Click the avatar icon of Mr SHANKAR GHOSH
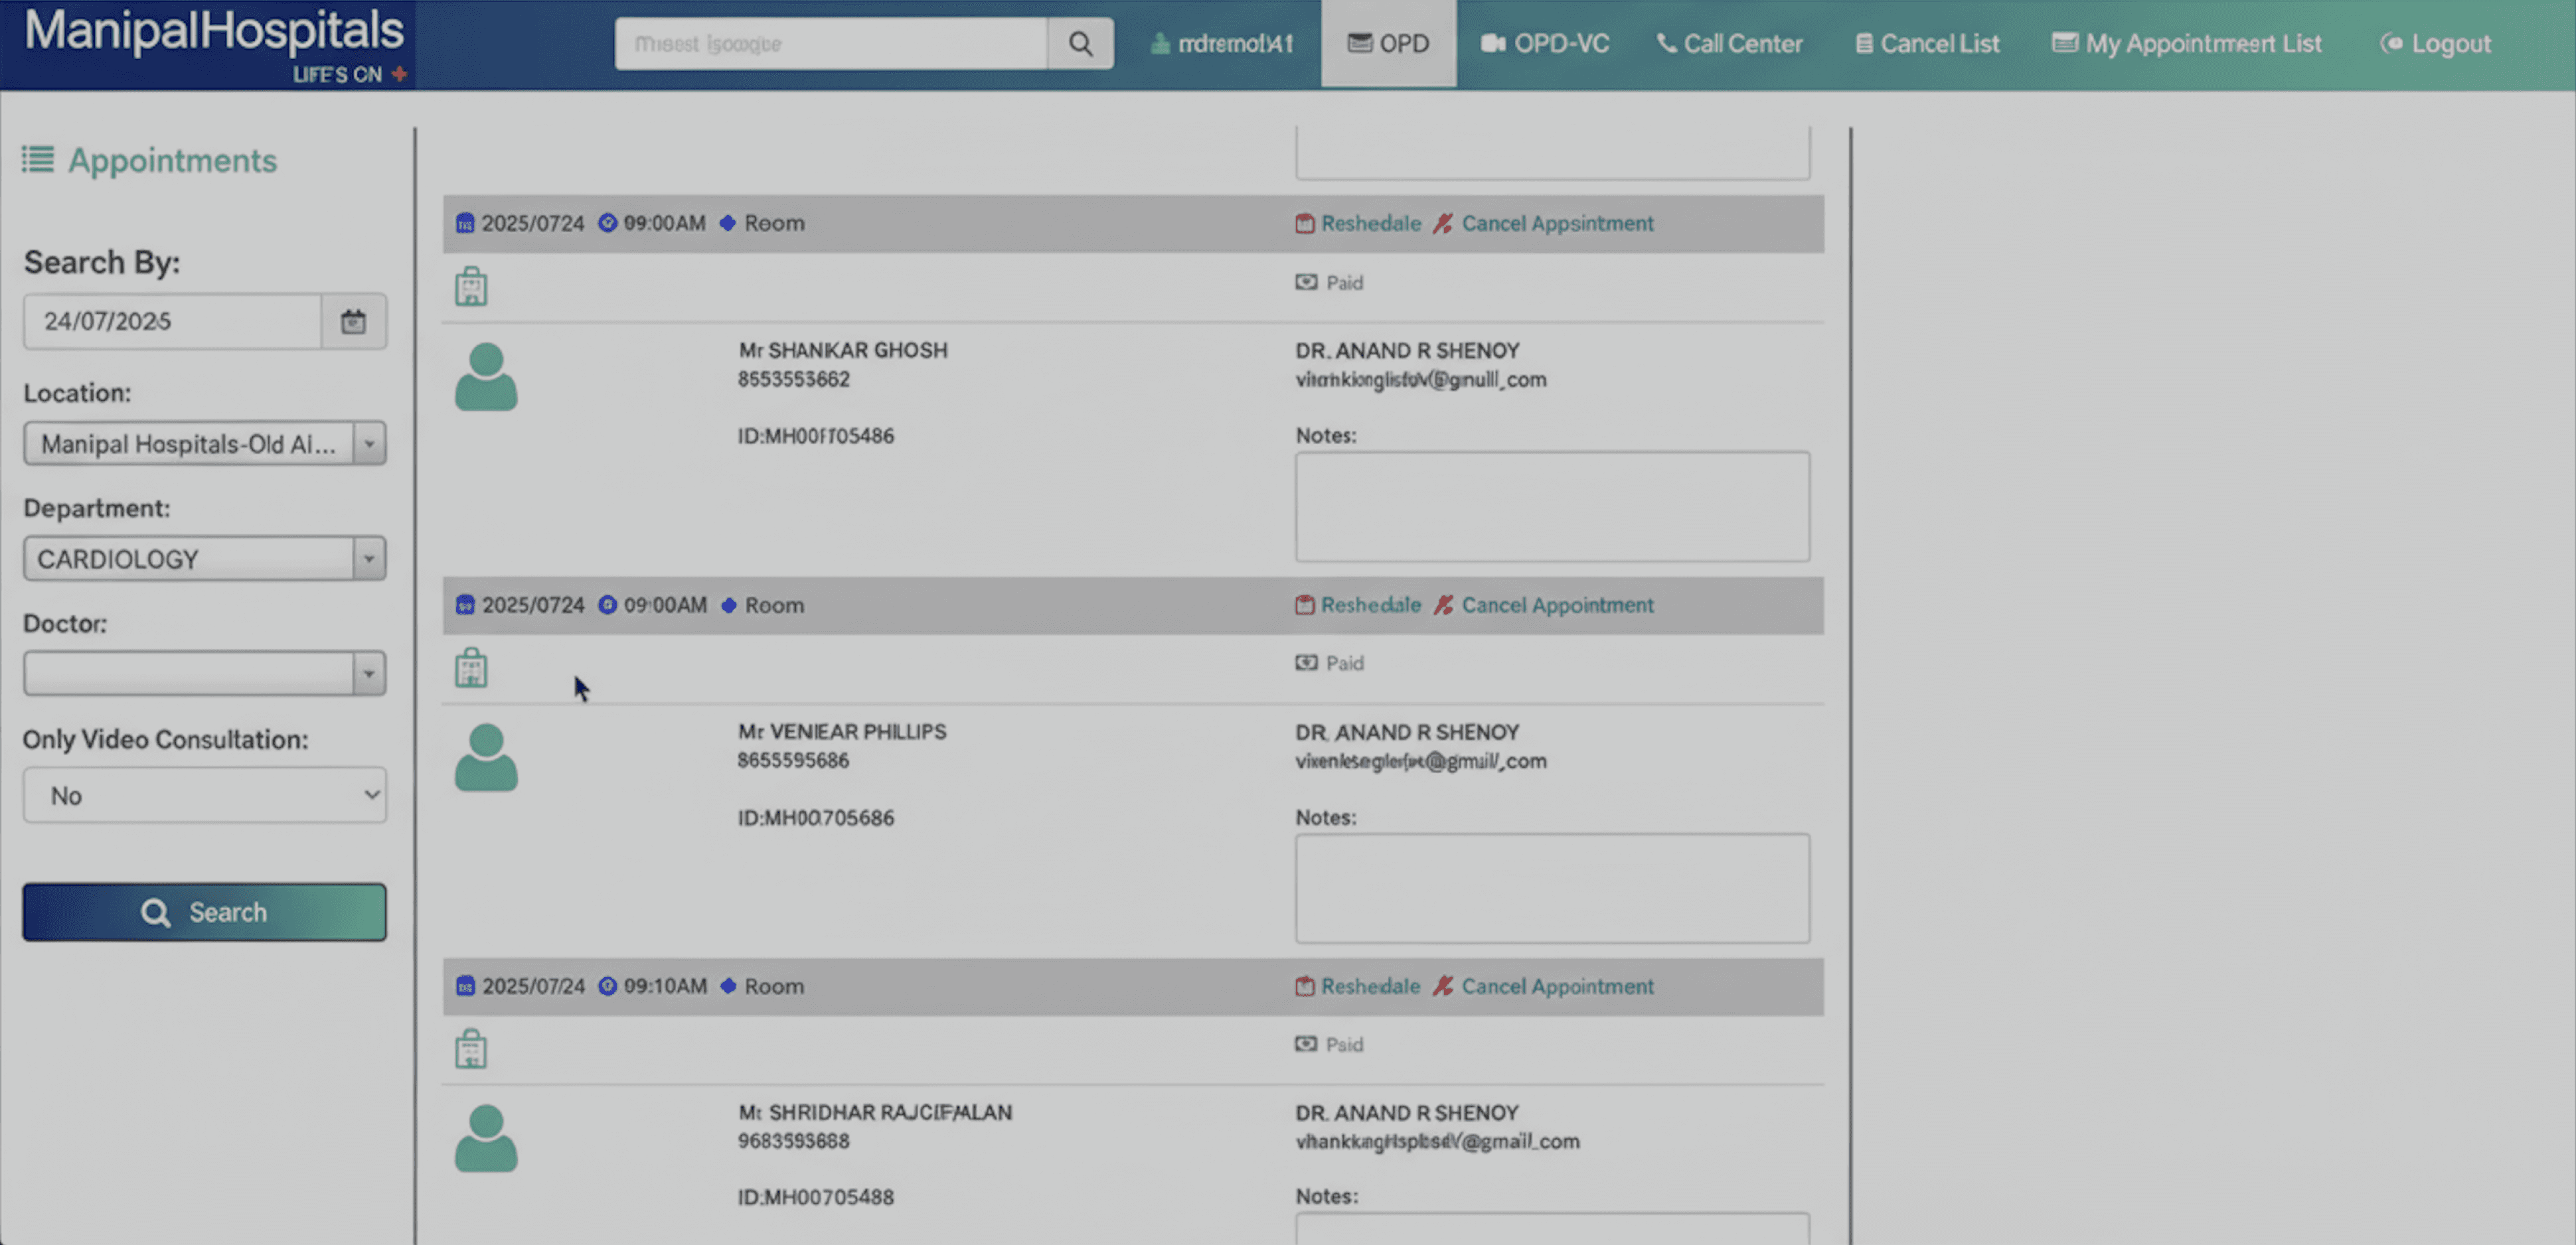The width and height of the screenshot is (2576, 1245). point(486,377)
